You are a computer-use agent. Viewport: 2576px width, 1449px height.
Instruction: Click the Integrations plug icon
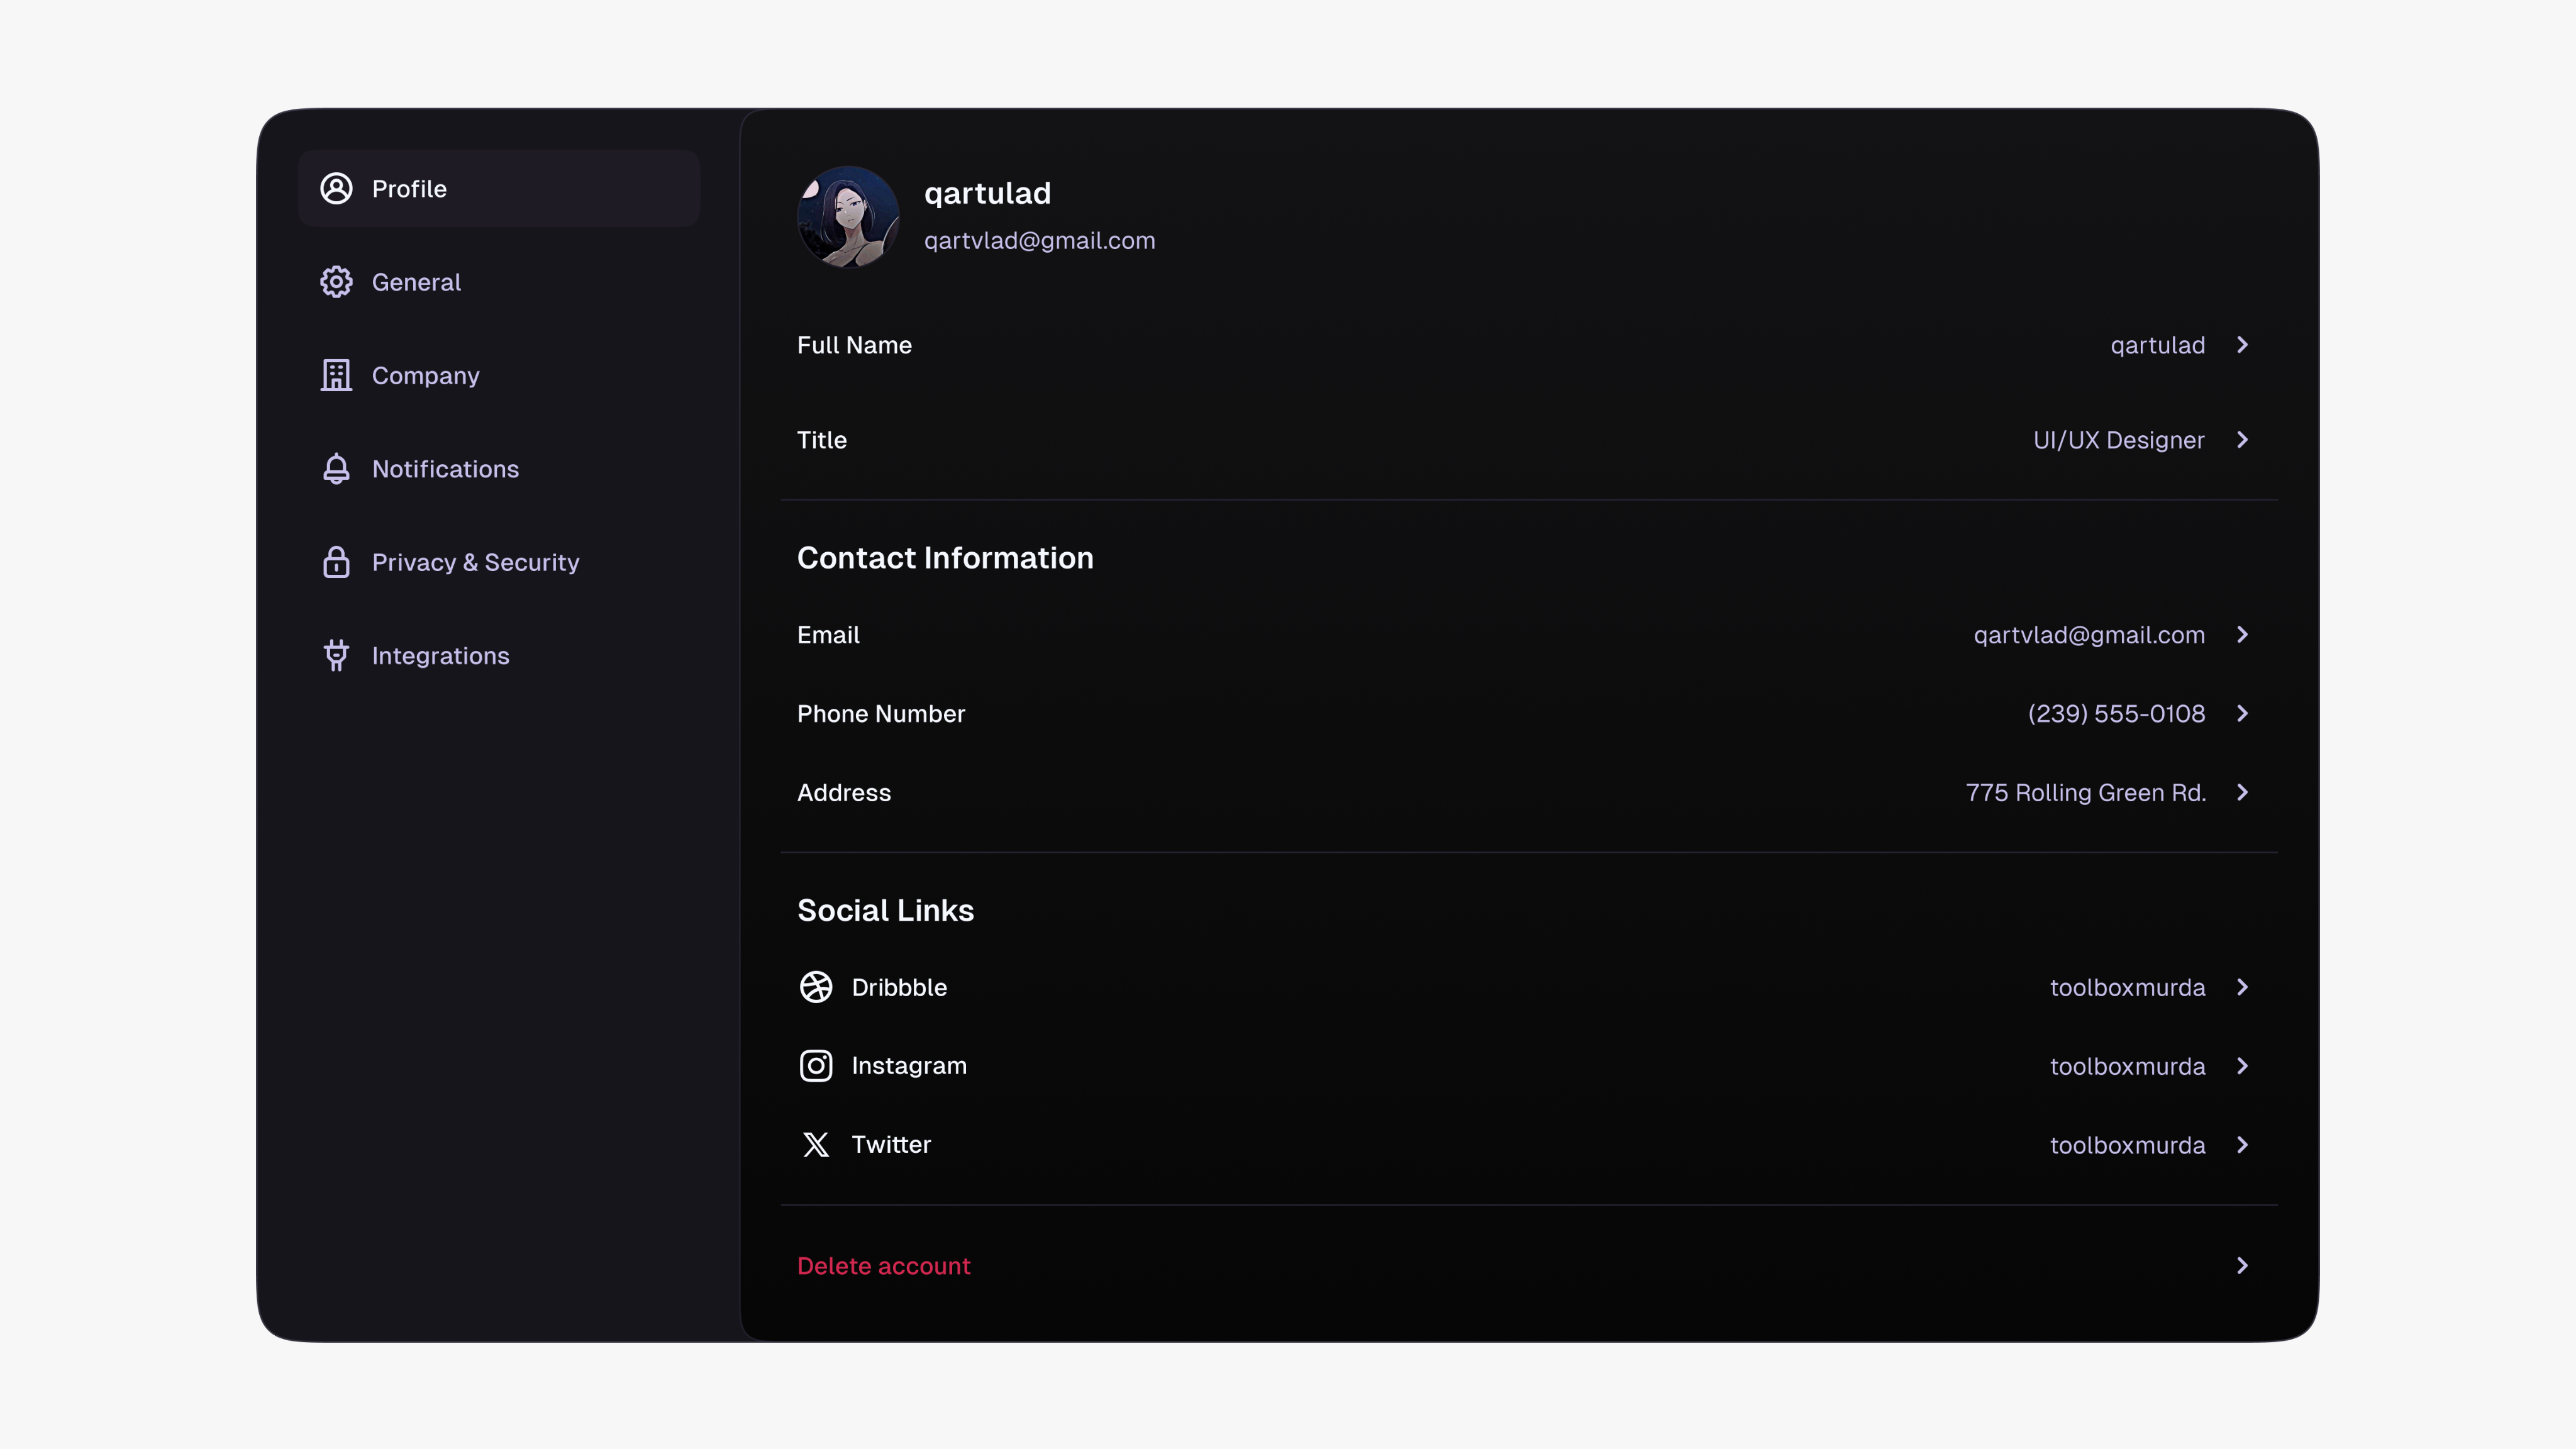pos(336,655)
